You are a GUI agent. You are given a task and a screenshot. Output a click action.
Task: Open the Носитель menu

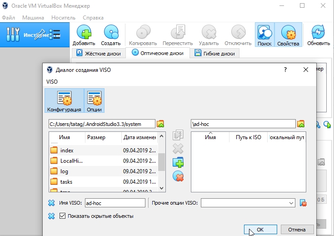(63, 18)
